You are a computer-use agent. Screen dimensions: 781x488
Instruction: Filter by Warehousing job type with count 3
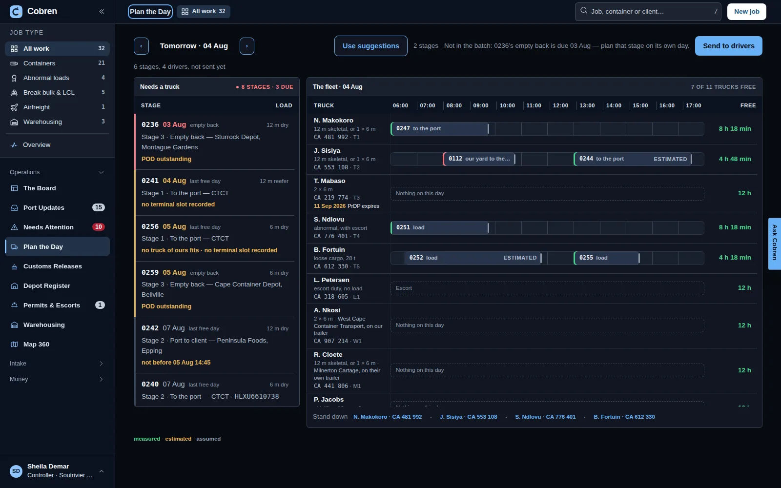(x=57, y=122)
